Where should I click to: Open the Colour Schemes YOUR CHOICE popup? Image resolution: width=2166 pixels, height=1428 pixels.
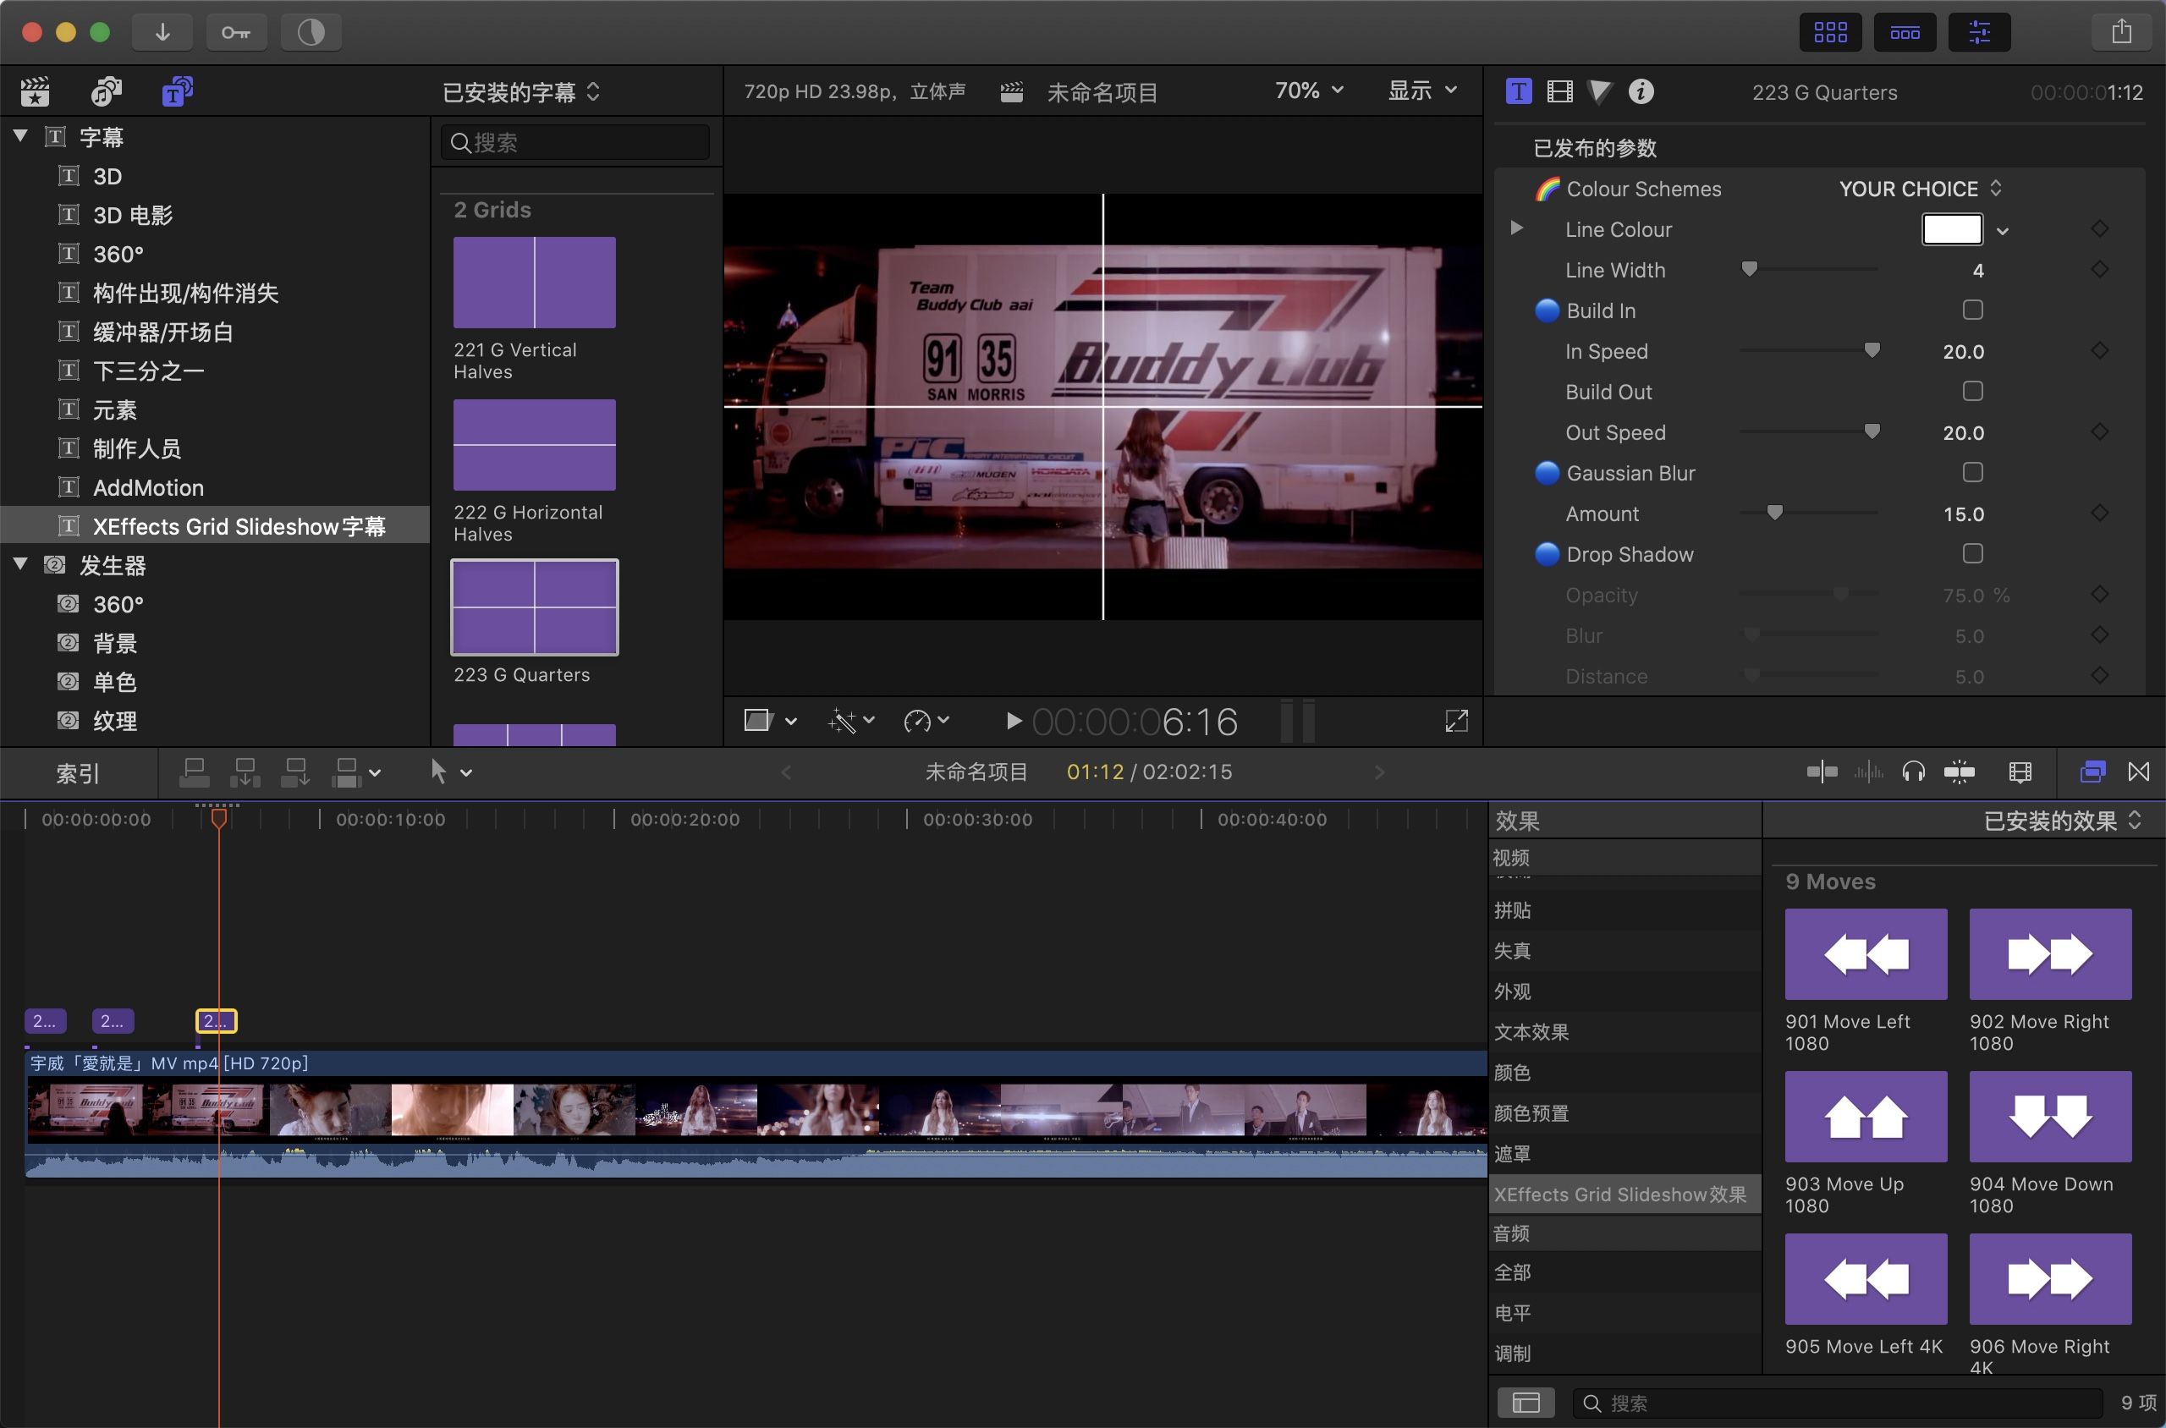pyautogui.click(x=1920, y=189)
